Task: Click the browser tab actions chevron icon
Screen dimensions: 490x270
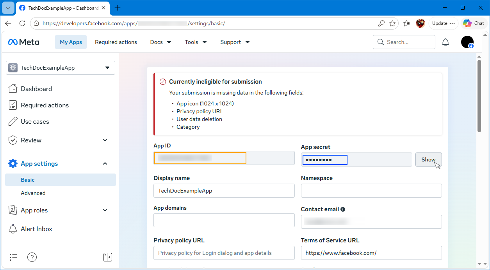Action: tap(8, 8)
